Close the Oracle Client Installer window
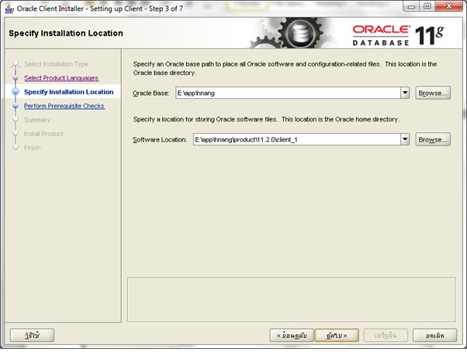 point(449,6)
